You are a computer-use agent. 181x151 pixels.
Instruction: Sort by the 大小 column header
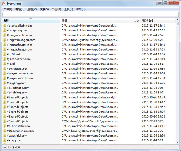coord(129,20)
